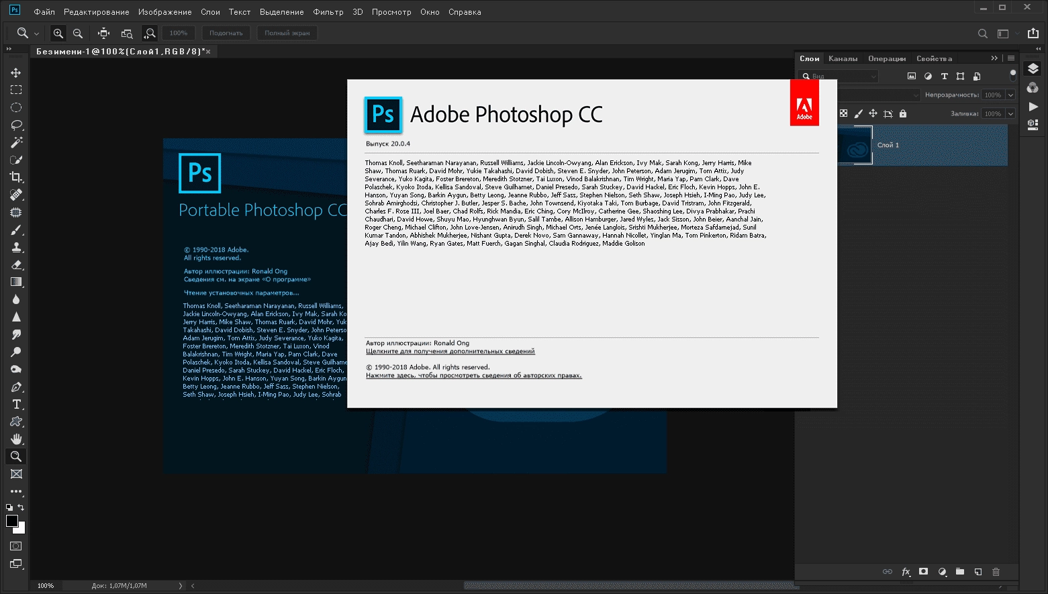
Task: Select the Hand tool
Action: pos(16,439)
